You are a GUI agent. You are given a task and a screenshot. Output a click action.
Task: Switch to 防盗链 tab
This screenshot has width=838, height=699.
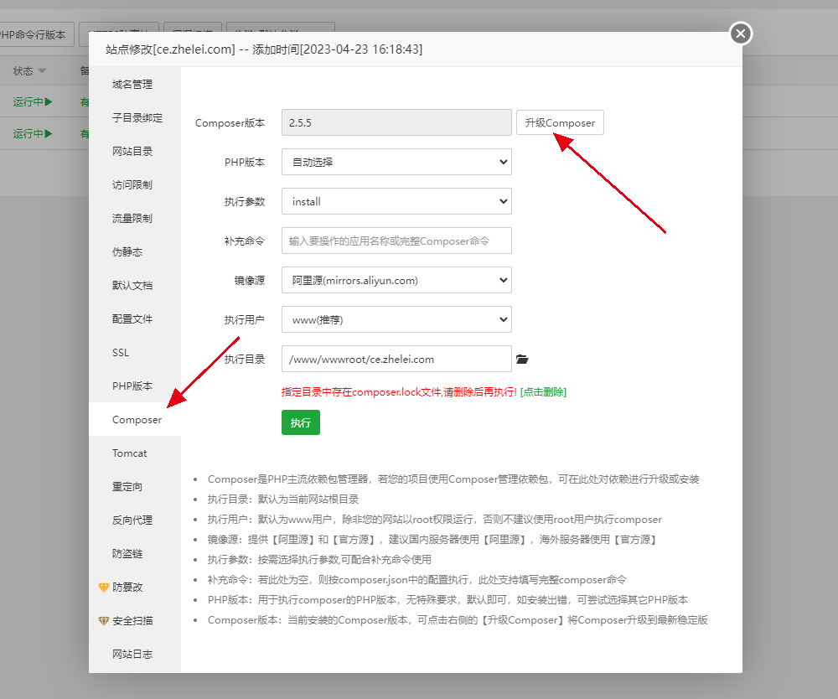(x=135, y=554)
